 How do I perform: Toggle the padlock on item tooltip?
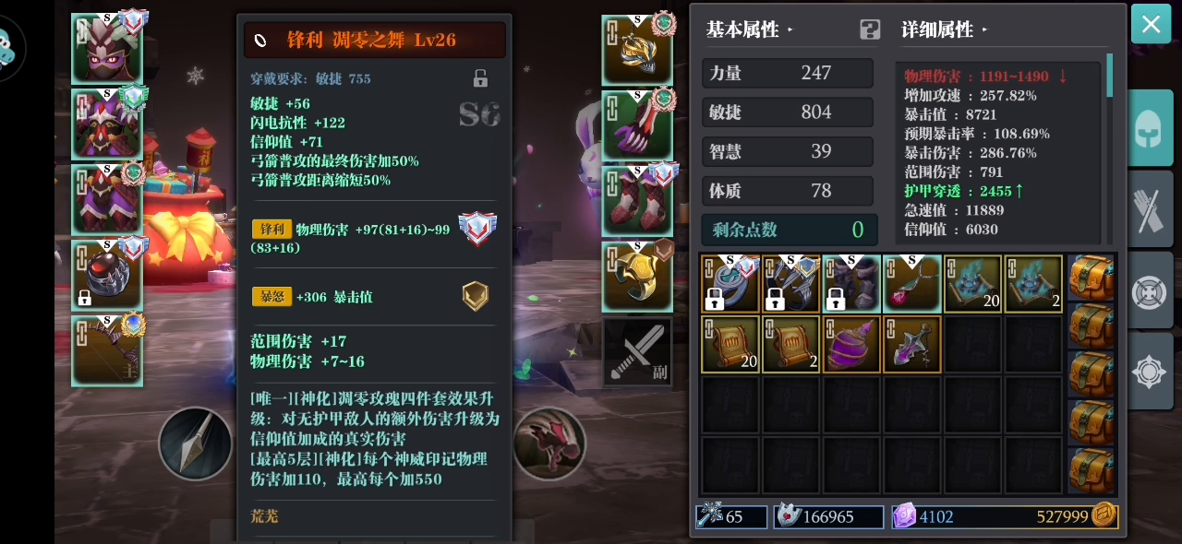(x=480, y=78)
